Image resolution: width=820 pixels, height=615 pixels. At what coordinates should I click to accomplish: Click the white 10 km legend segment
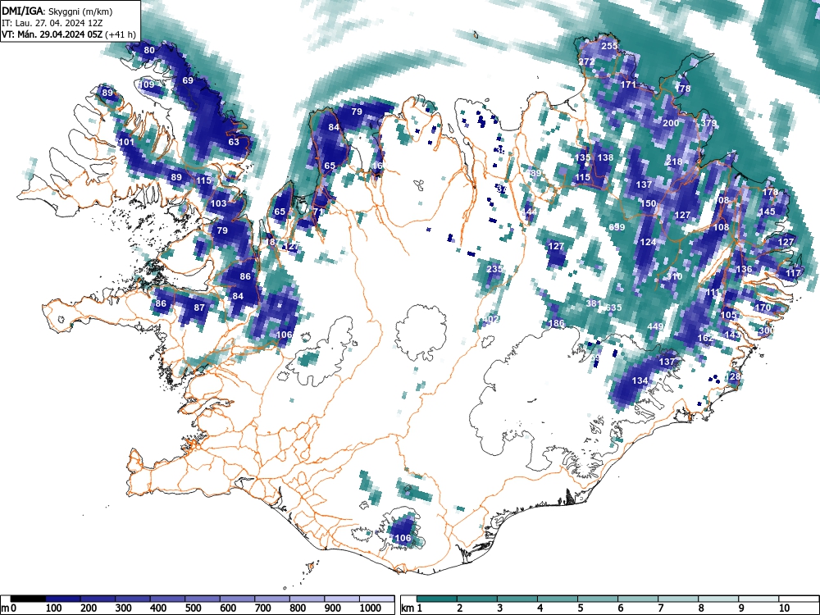click(798, 599)
